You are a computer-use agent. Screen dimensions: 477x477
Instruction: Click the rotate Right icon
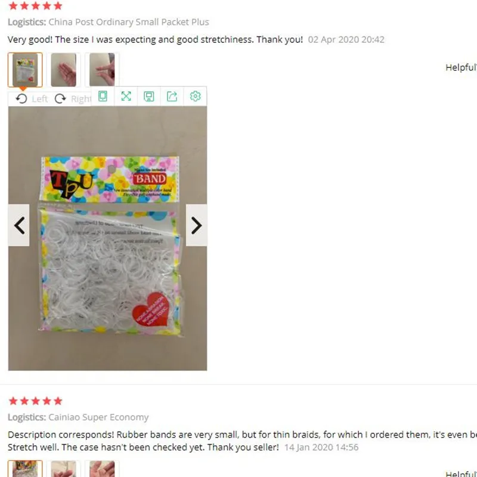[60, 98]
